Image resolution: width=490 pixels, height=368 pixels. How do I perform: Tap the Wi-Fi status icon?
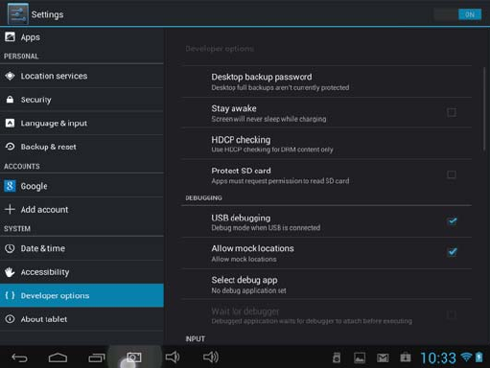coord(467,357)
